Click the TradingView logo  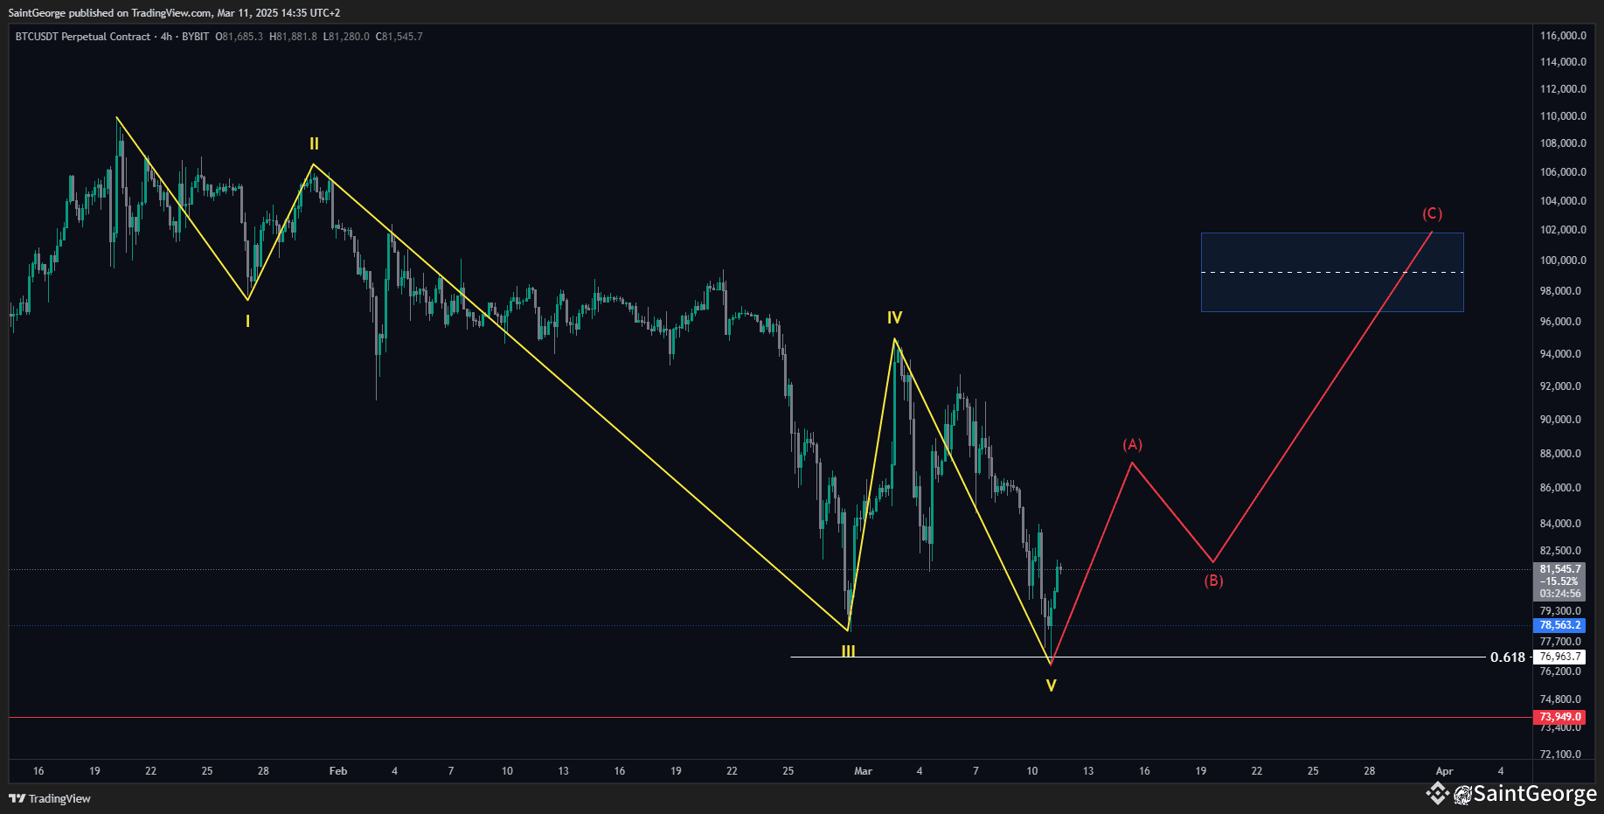click(50, 798)
